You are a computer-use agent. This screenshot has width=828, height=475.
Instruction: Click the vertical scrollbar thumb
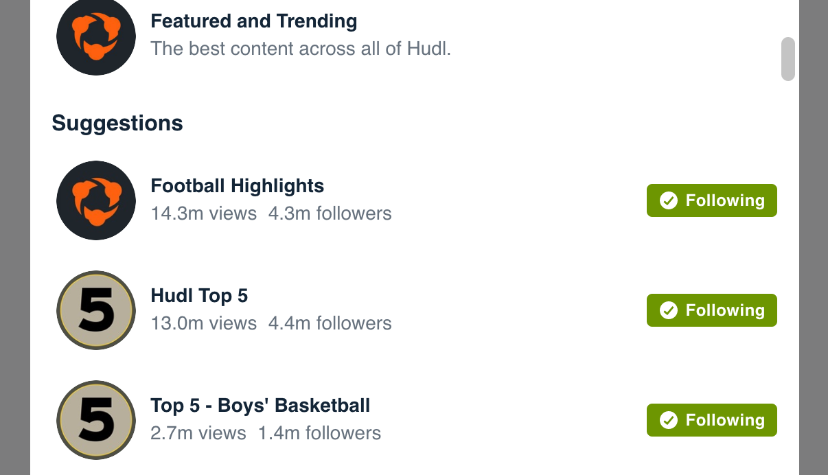tap(788, 59)
